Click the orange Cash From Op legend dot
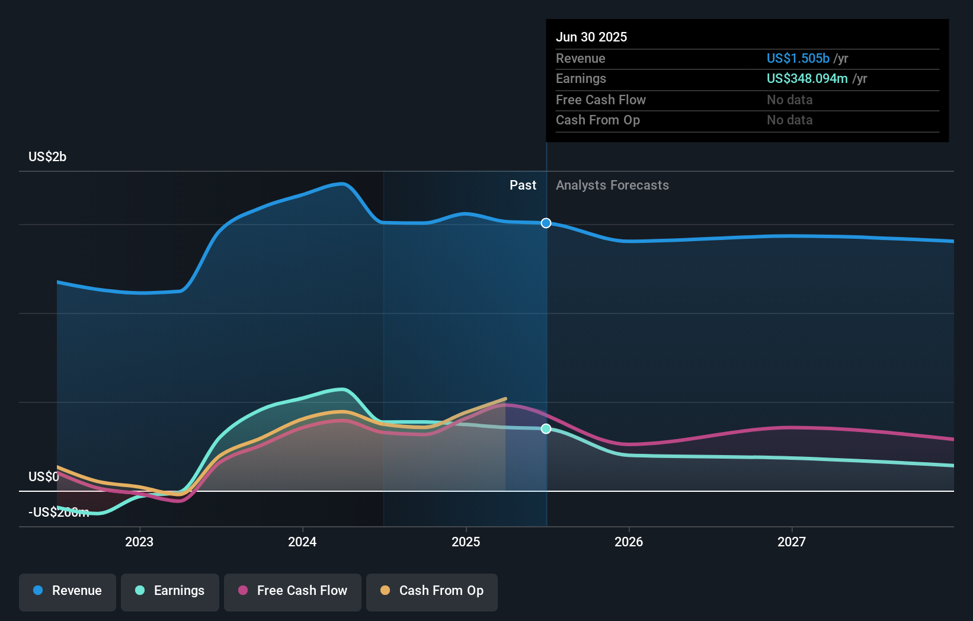The height and width of the screenshot is (621, 973). (x=385, y=590)
